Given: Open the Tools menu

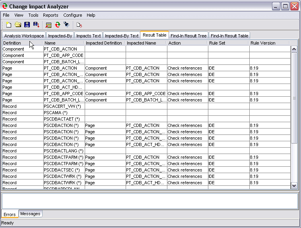Looking at the screenshot, I should pos(33,15).
